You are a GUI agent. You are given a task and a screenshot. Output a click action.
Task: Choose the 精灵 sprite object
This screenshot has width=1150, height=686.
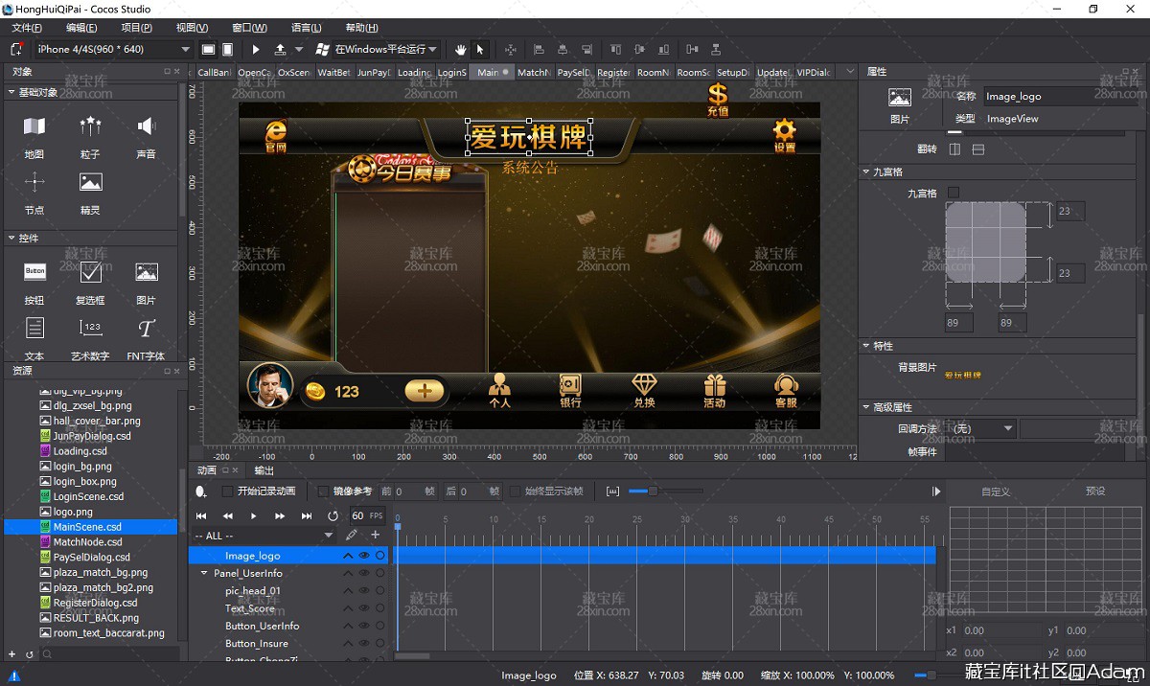(90, 193)
